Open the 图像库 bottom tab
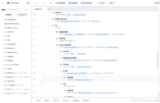The image size is (160, 103). coord(47,101)
